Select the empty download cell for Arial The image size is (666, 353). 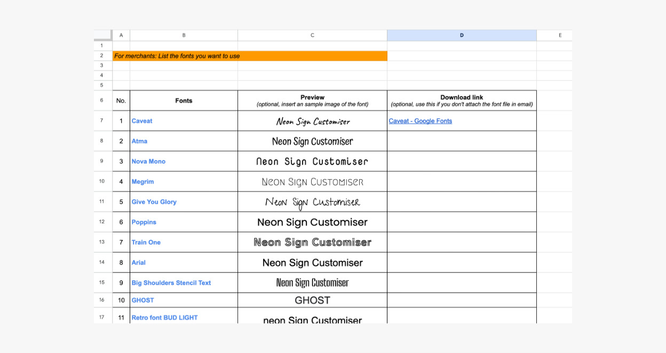tap(462, 263)
